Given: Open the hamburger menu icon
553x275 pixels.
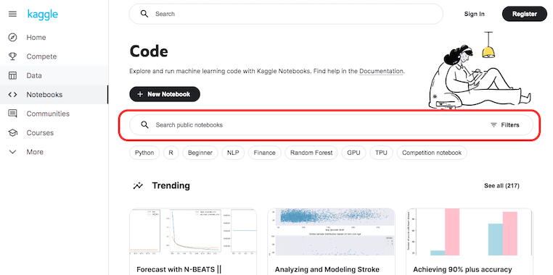Looking at the screenshot, I should pyautogui.click(x=12, y=14).
